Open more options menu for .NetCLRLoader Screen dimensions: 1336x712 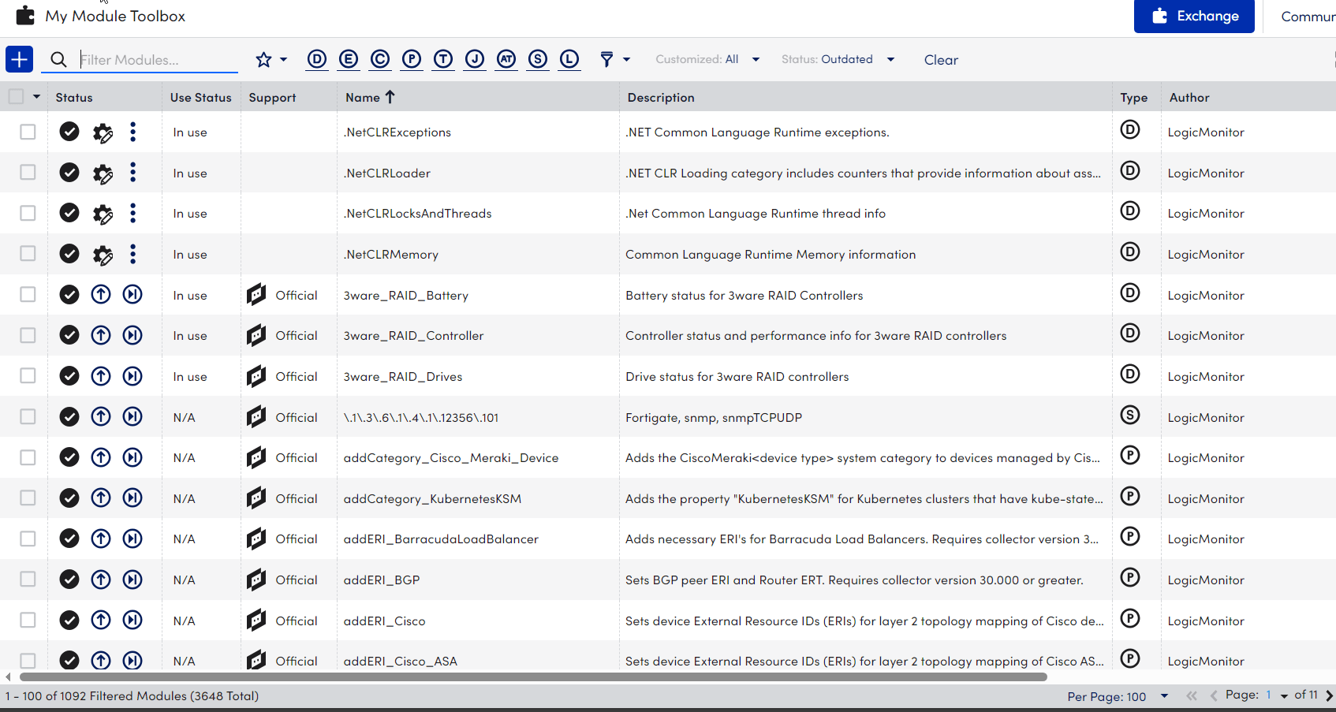click(x=132, y=173)
